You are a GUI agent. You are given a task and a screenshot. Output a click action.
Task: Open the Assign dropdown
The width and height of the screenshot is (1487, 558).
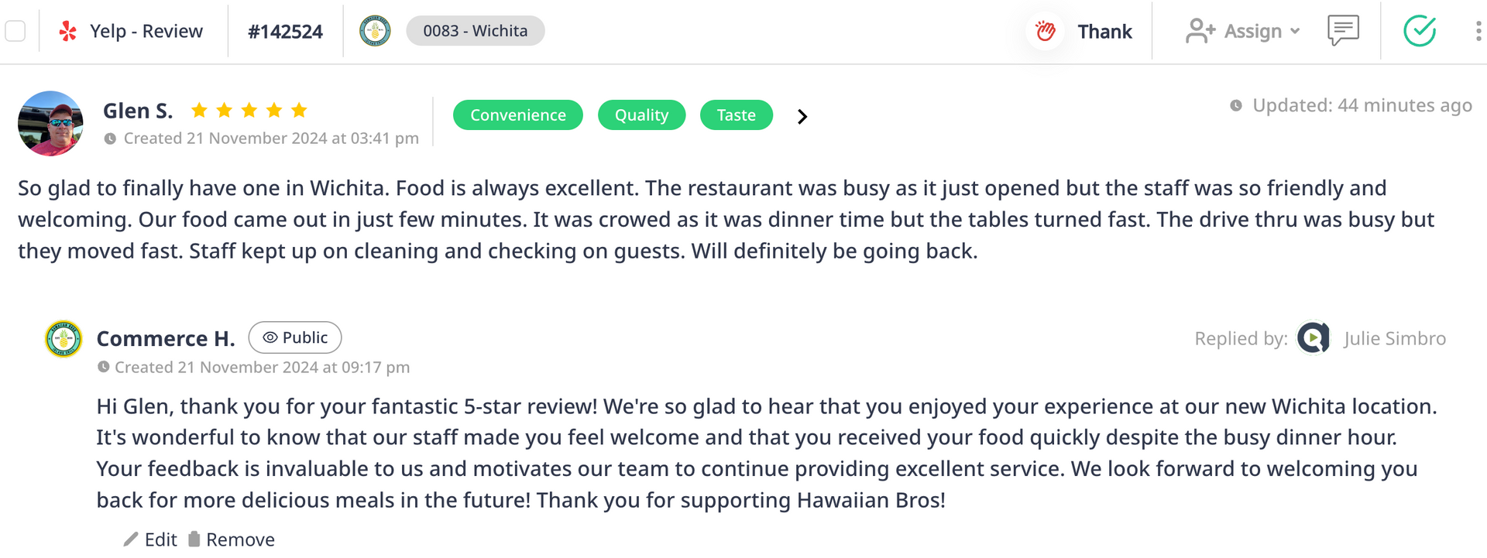click(1242, 31)
